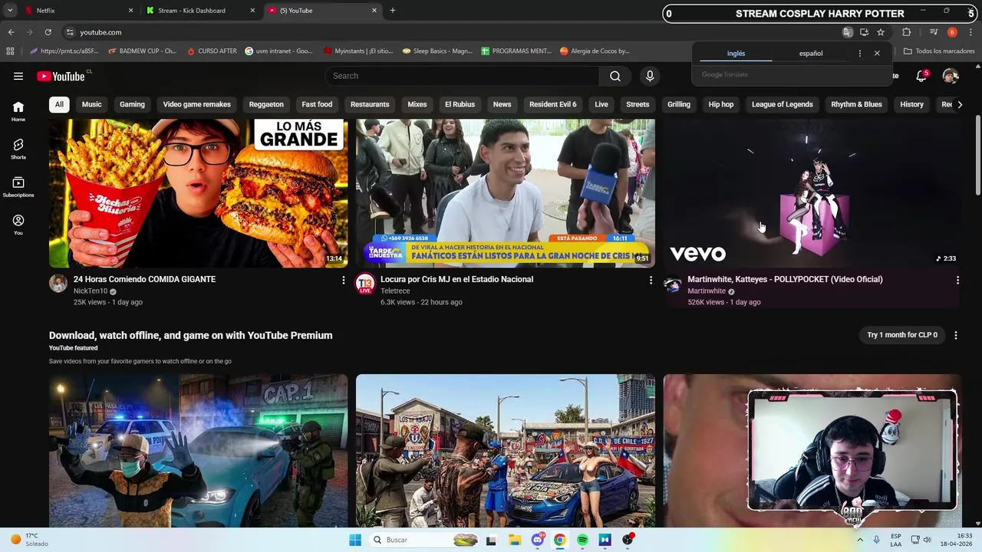This screenshot has width=982, height=552.
Task: Open Translate popup options menu
Action: tap(859, 54)
